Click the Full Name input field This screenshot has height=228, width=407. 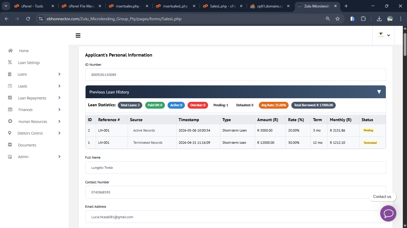[236, 168]
